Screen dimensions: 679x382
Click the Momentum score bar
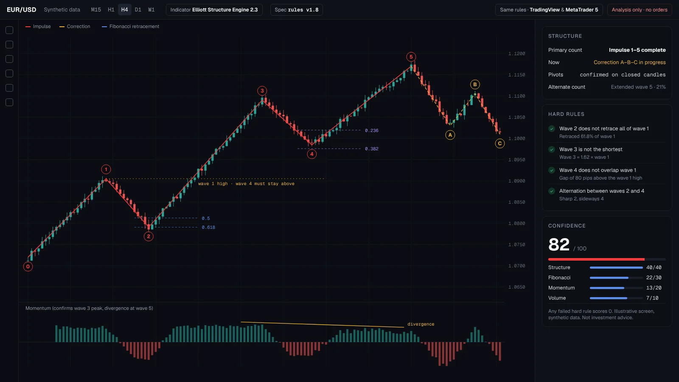[616, 288]
